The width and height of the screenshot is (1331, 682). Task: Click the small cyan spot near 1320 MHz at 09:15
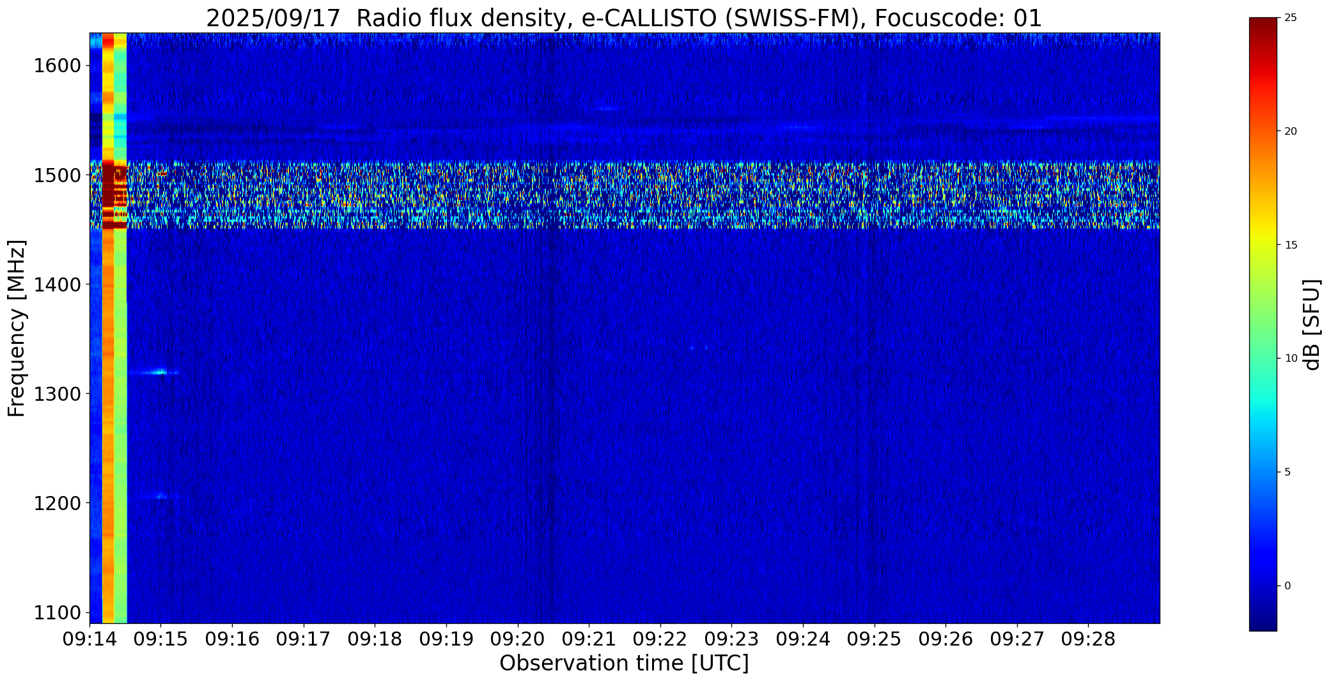pyautogui.click(x=158, y=372)
